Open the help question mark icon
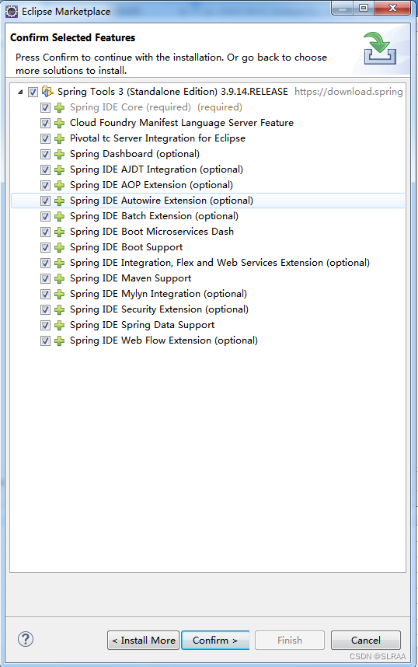The image size is (418, 667). 26,639
